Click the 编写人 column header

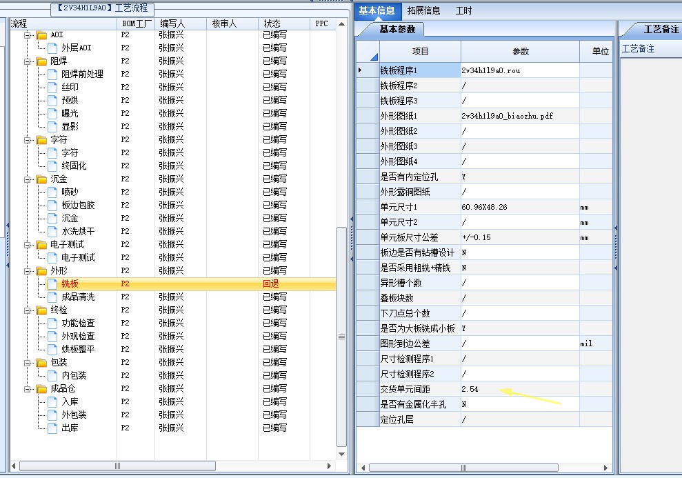tap(181, 23)
